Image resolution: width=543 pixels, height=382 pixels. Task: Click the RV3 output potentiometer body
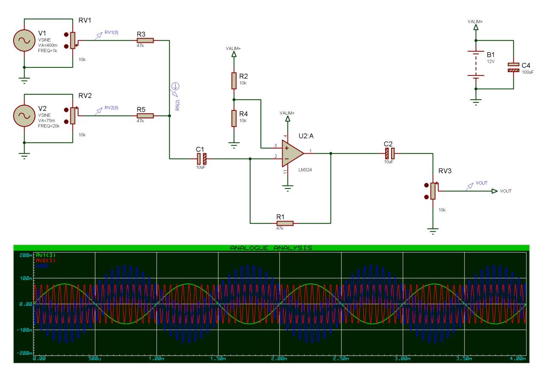click(433, 191)
